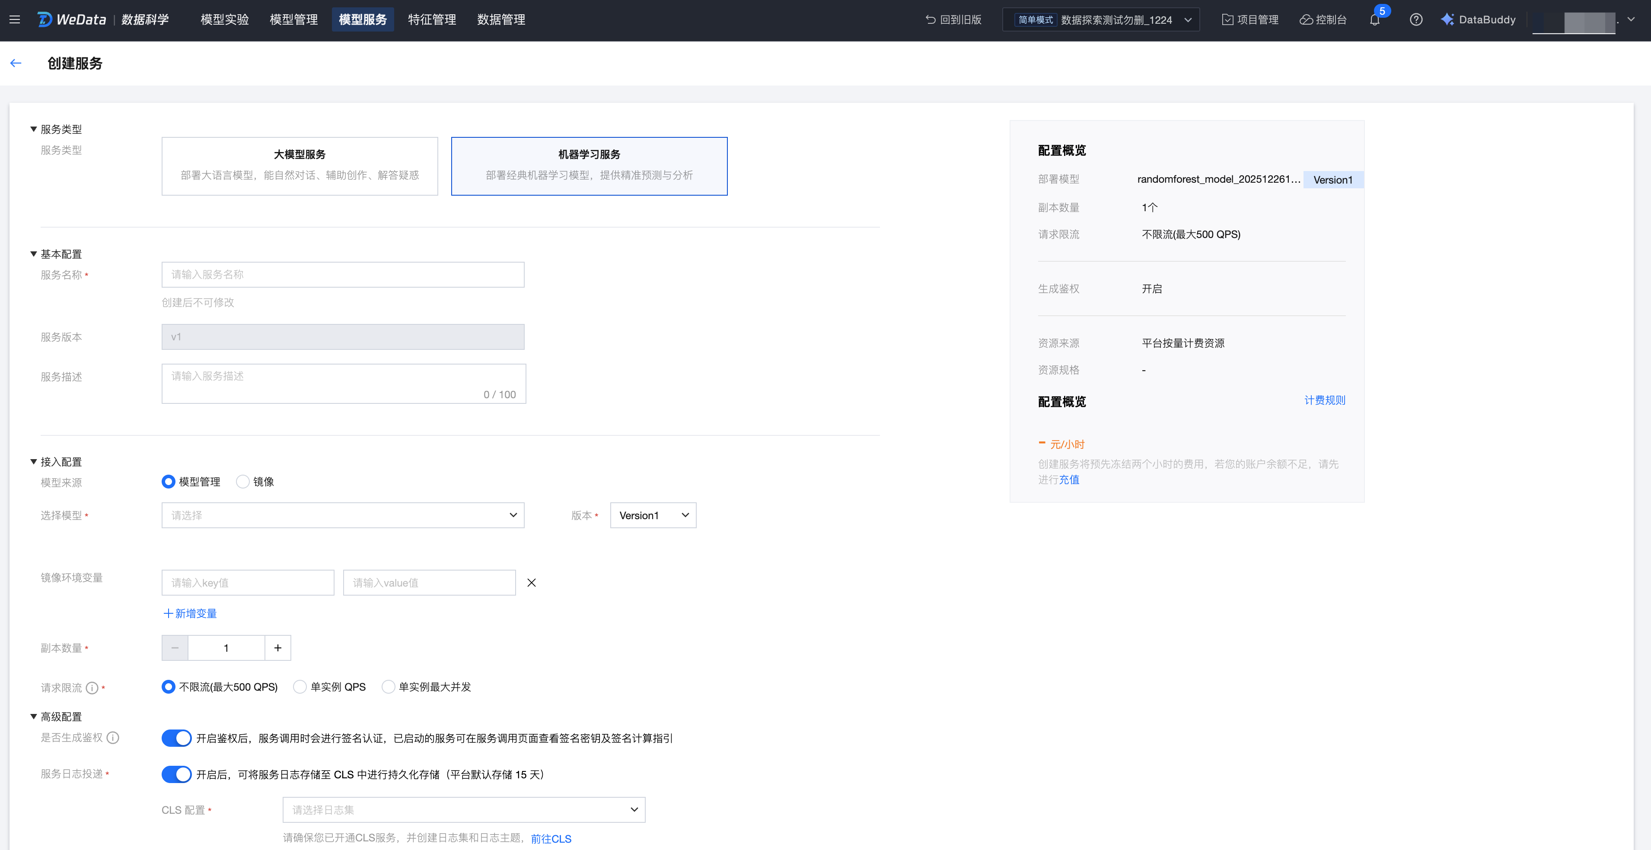Click the help question mark icon
The height and width of the screenshot is (850, 1651).
(x=1416, y=20)
